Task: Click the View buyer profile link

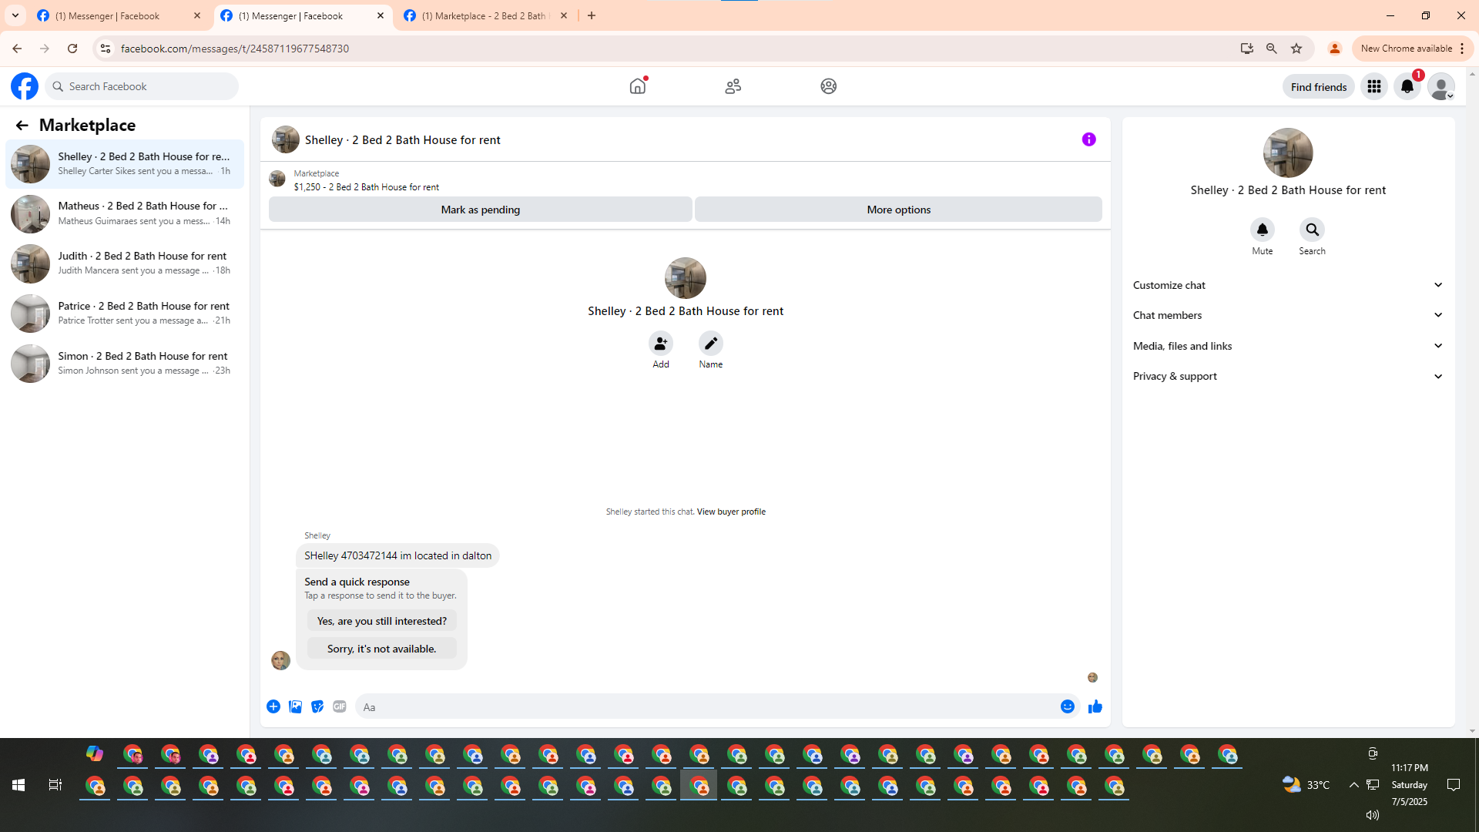Action: (x=730, y=512)
